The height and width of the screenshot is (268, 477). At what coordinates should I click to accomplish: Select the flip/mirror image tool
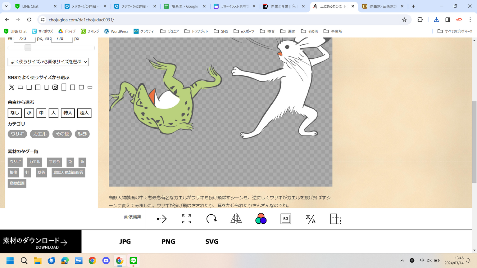236,219
